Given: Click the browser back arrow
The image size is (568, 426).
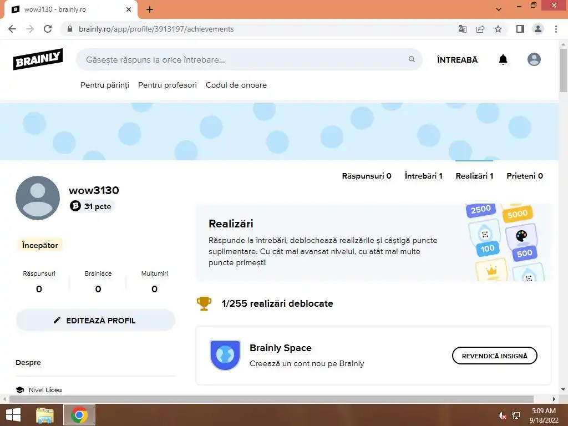Looking at the screenshot, I should click(12, 29).
